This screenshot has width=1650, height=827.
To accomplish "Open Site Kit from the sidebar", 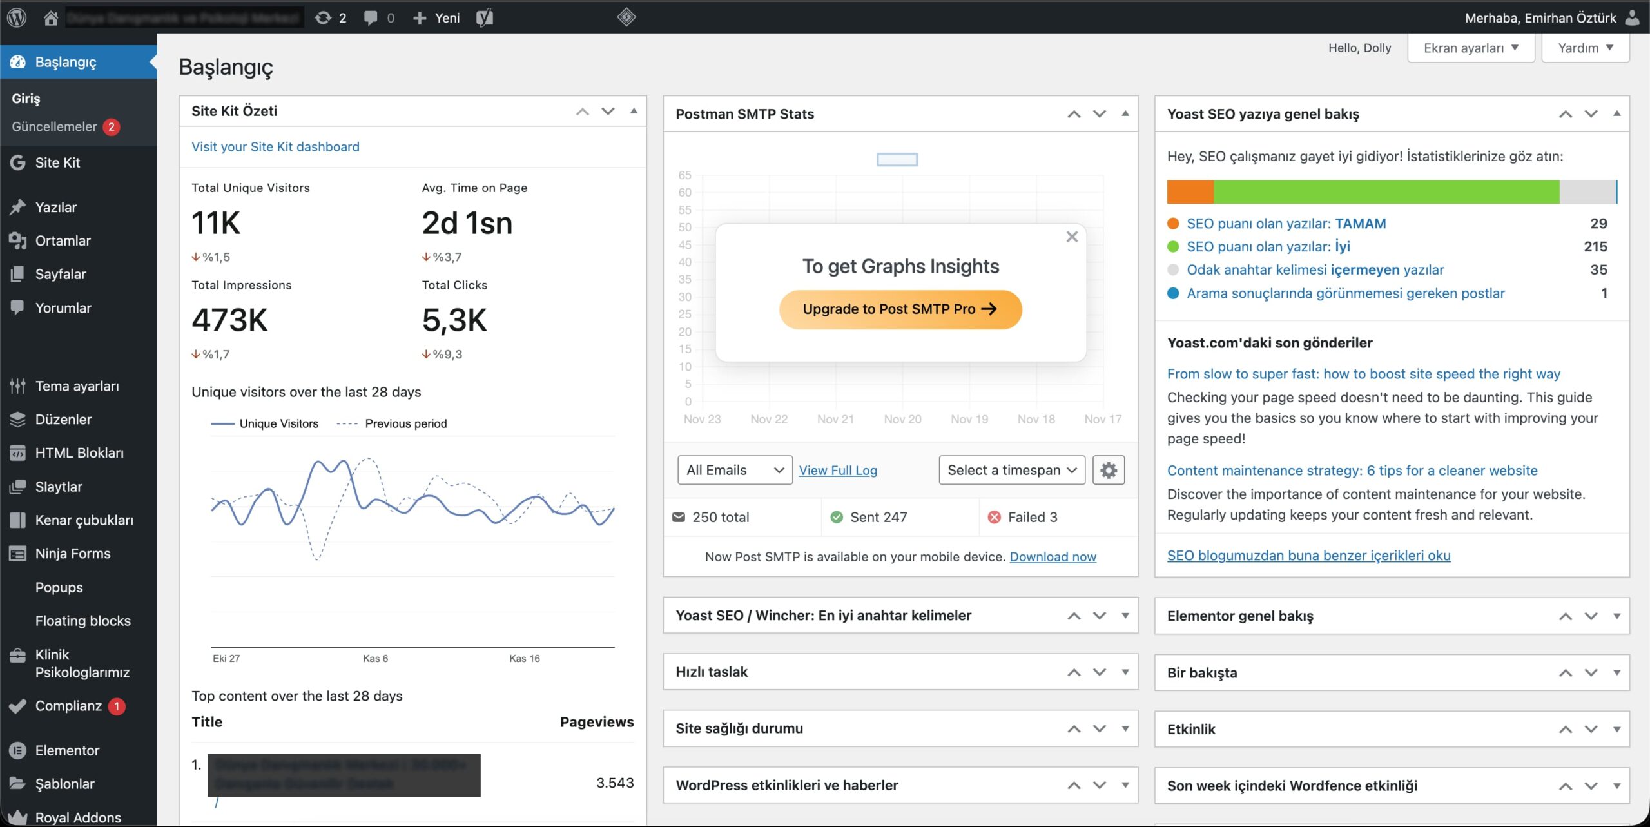I will [x=57, y=162].
